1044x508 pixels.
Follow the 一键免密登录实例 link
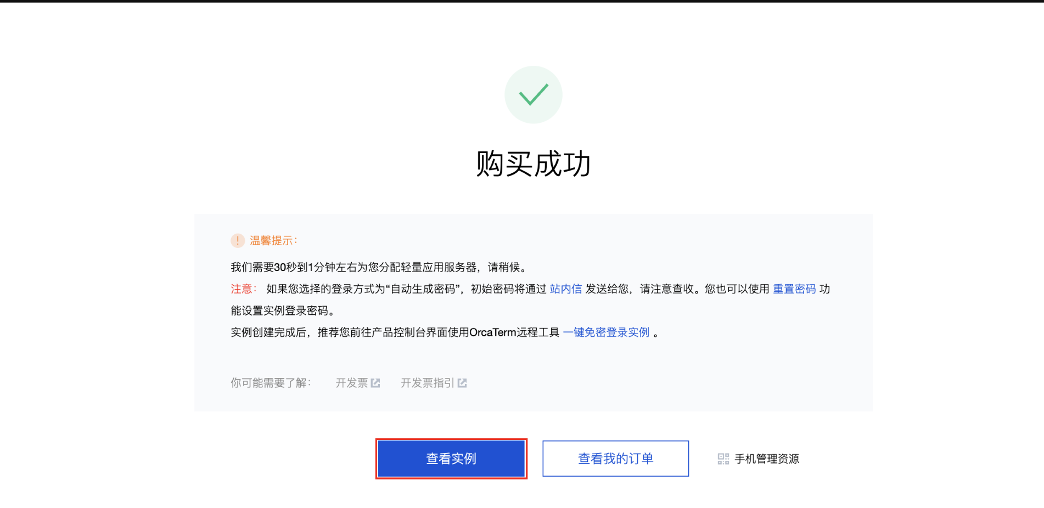coord(606,332)
